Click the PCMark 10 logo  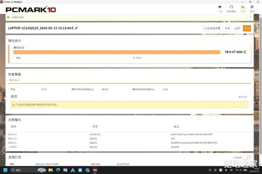(x=31, y=10)
